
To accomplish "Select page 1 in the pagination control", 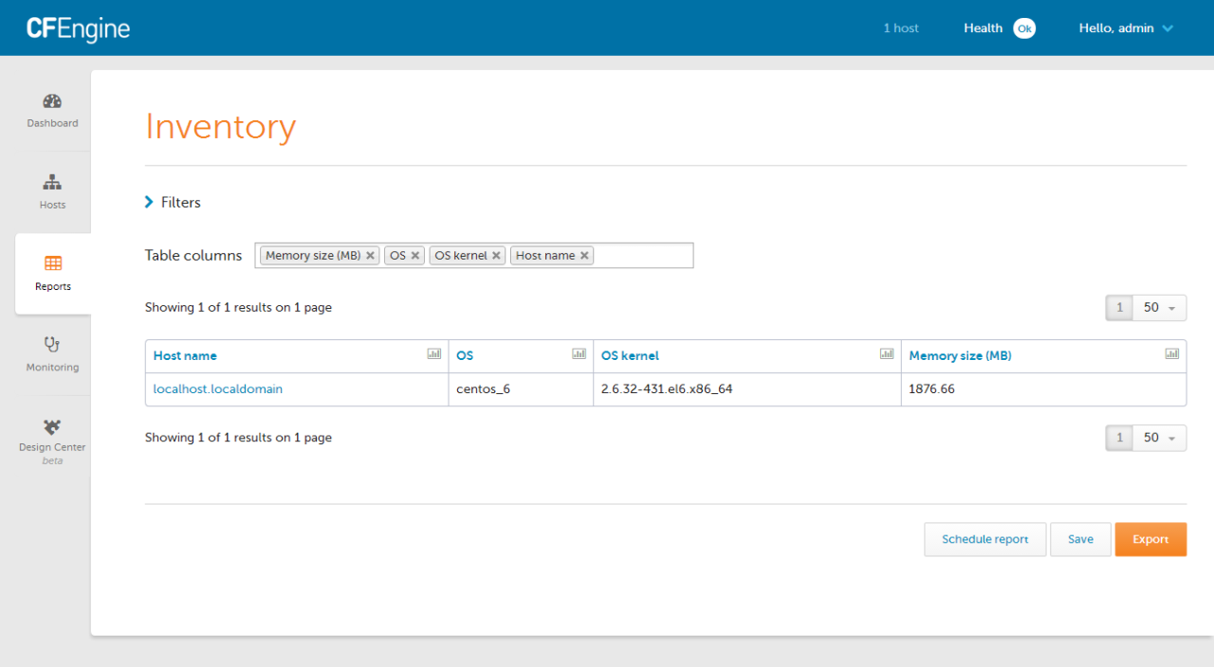I will pos(1118,307).
